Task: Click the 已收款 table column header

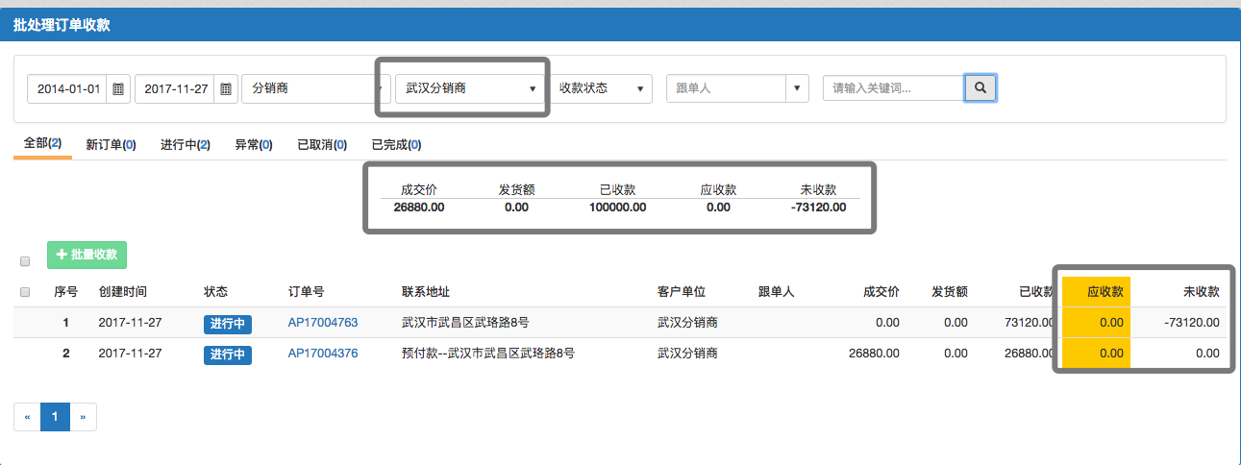Action: pyautogui.click(x=1038, y=291)
